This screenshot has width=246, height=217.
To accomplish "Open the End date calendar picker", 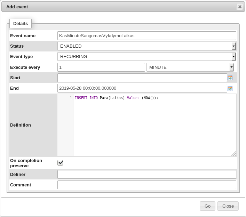I will coord(230,89).
